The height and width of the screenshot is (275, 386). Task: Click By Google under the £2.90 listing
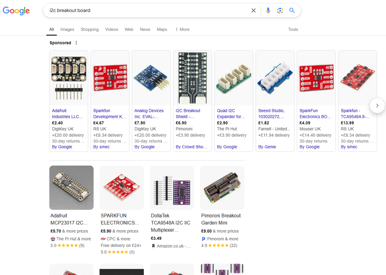pos(227,147)
